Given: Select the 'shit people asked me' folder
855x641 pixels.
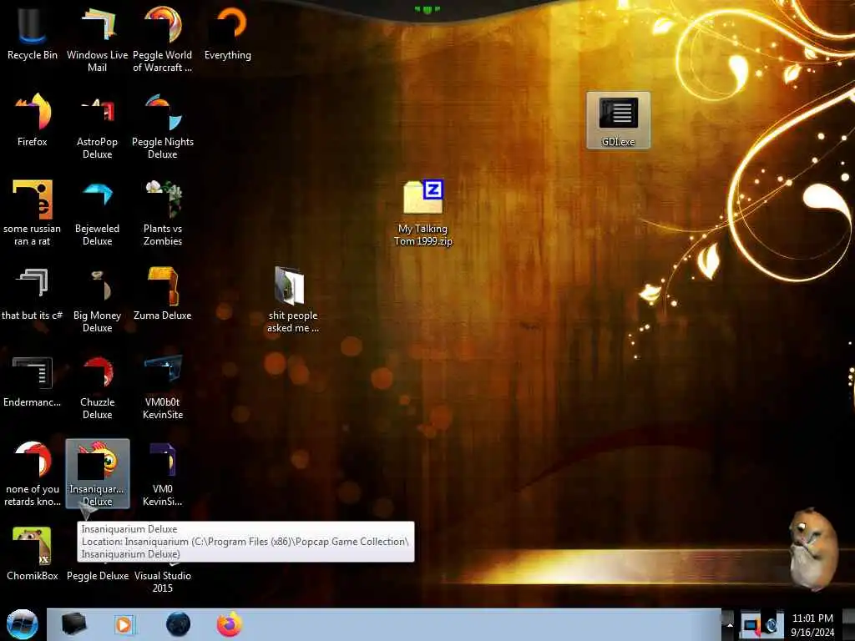Looking at the screenshot, I should tap(293, 300).
